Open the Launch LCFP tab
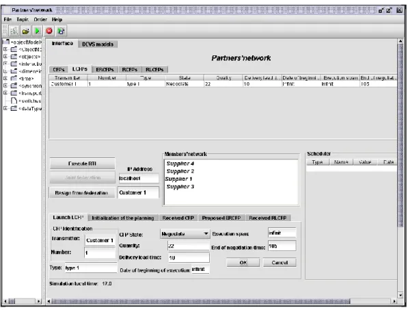This screenshot has width=408, height=310. click(x=68, y=217)
